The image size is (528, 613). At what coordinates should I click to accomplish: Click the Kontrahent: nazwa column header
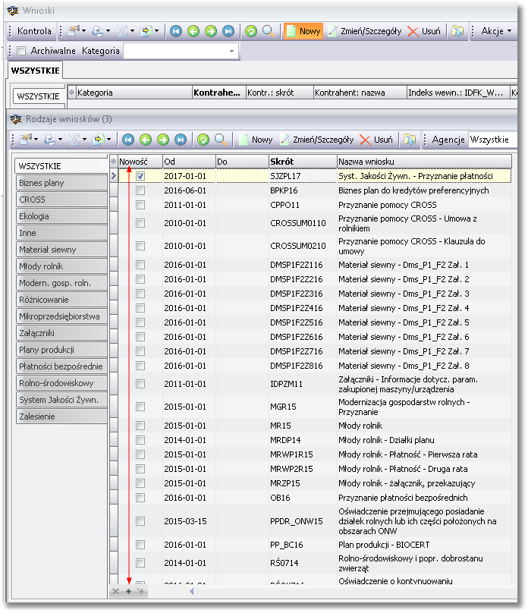(x=360, y=93)
